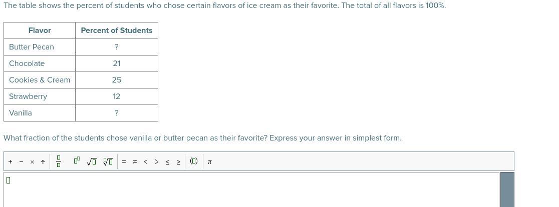Click the gray bar beside the answer box
Image resolution: width=559 pixels, height=207 pixels.
507,189
